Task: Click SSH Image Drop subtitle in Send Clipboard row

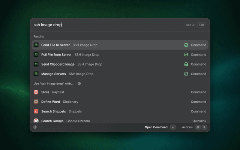Action: point(90,64)
